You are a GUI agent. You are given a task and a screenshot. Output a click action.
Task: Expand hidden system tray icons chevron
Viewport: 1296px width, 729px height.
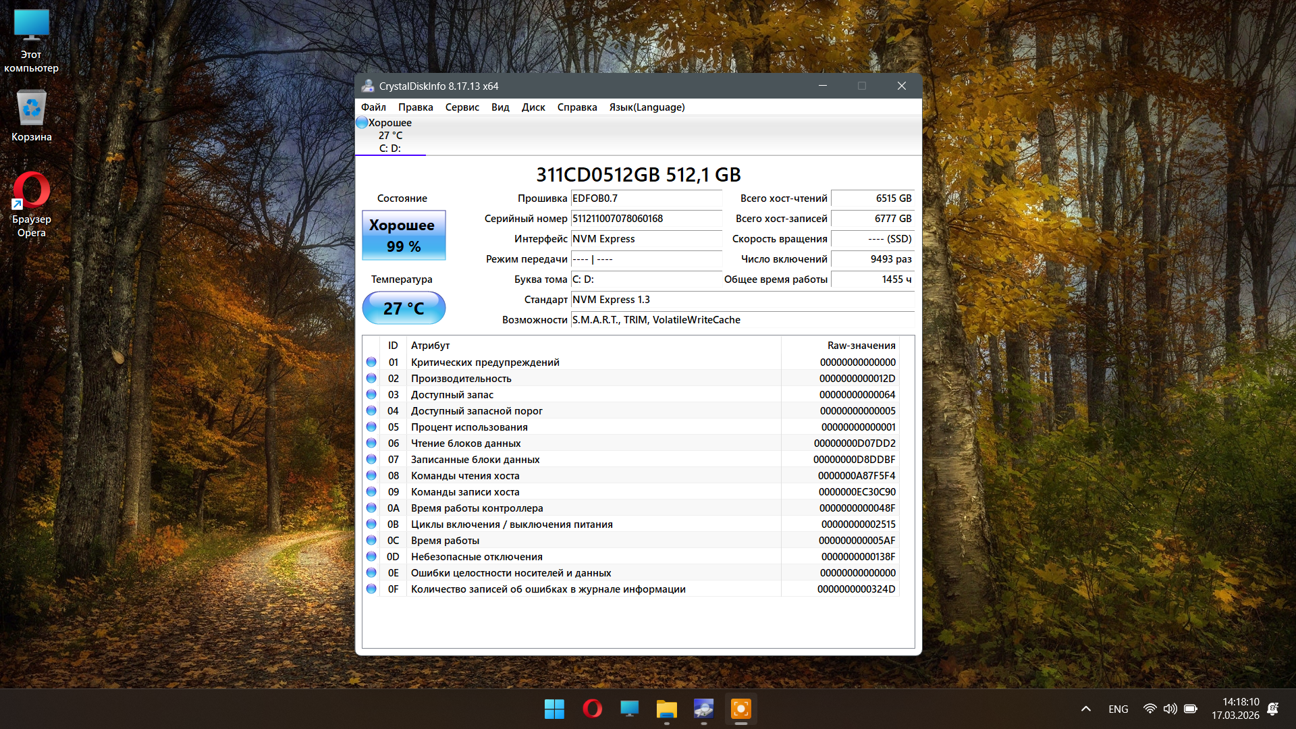[x=1086, y=709]
